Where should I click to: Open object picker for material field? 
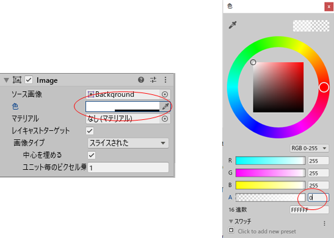pos(165,119)
